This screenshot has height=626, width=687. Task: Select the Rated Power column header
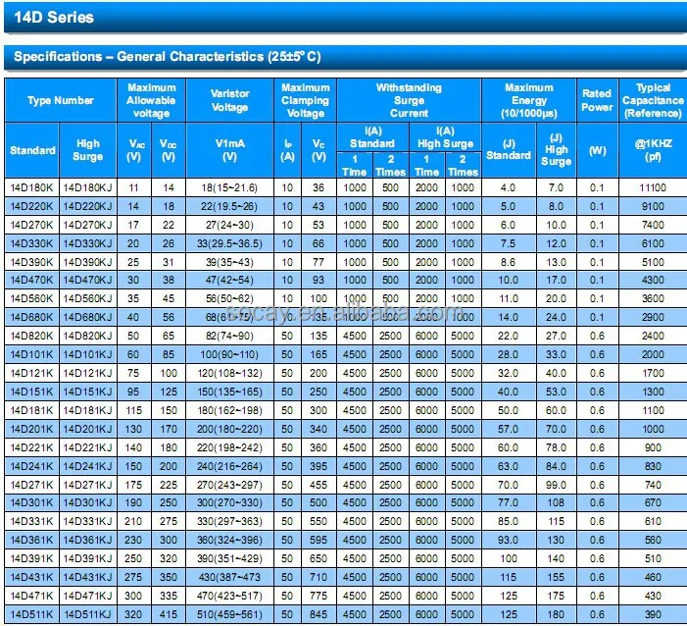(x=597, y=100)
